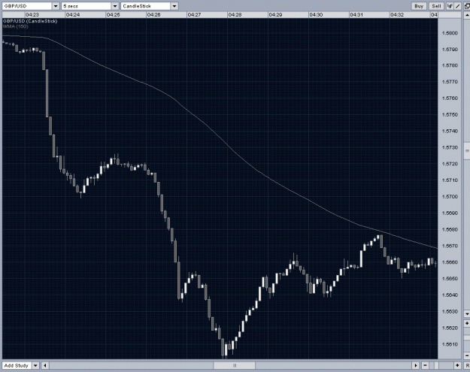Viewport: 470px width, 372px height.
Task: Expand the 5 secs interval dropdown arrow
Action: [115, 6]
